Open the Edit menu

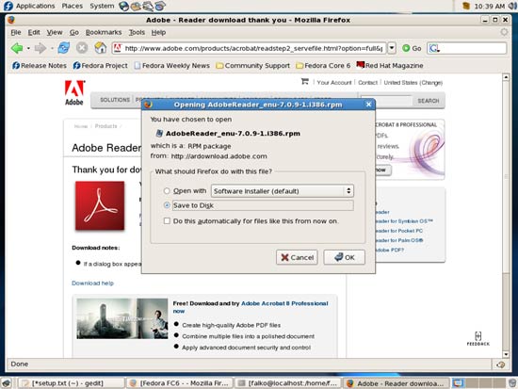[x=34, y=32]
